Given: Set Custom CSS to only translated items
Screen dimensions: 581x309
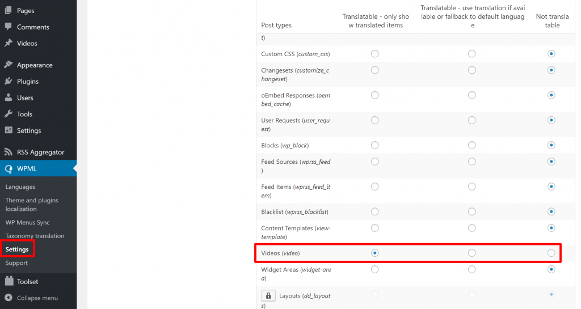Looking at the screenshot, I should coord(375,54).
